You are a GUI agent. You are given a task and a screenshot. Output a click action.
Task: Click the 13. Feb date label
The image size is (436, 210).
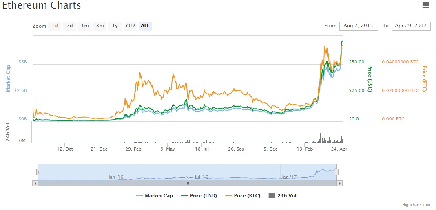coord(305,149)
